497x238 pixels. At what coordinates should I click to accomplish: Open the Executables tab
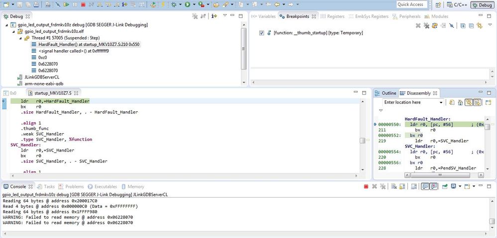click(x=102, y=187)
